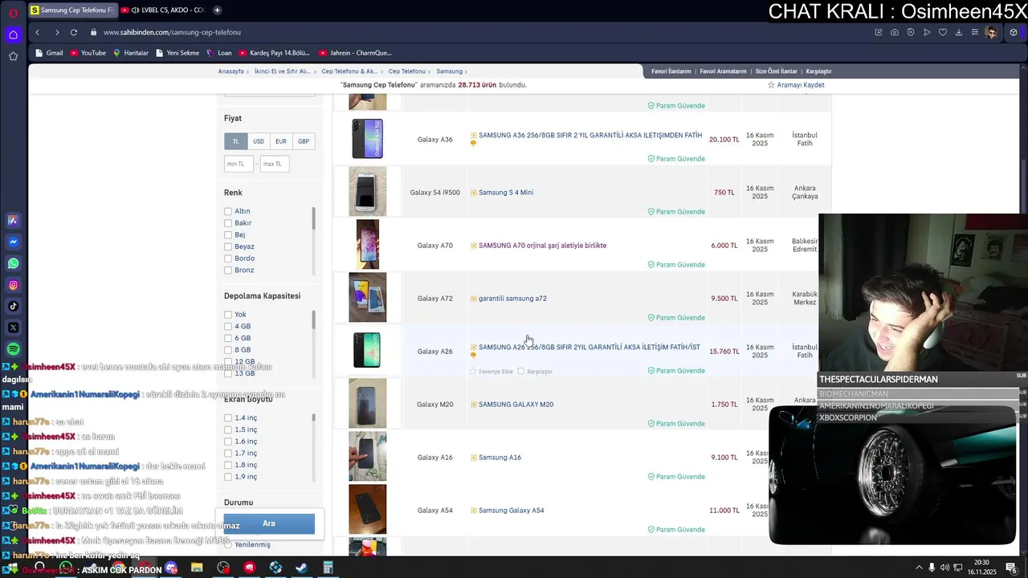Open SAMSUNG GALAXY M20 listing
The image size is (1028, 578).
click(516, 405)
